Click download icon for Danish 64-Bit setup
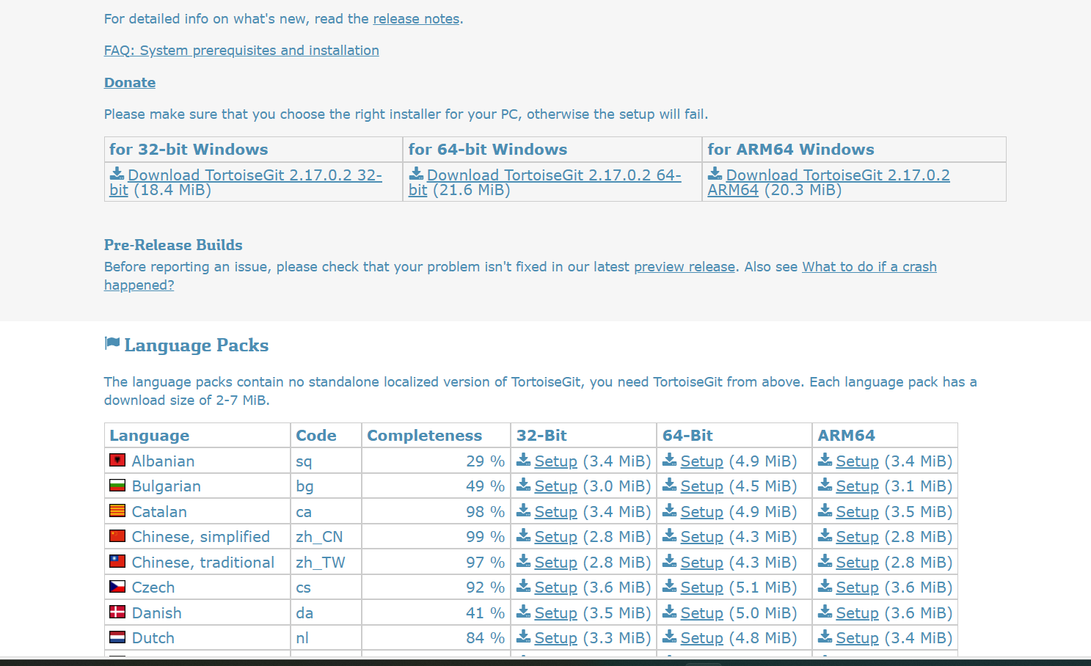The height and width of the screenshot is (666, 1091). pyautogui.click(x=670, y=612)
